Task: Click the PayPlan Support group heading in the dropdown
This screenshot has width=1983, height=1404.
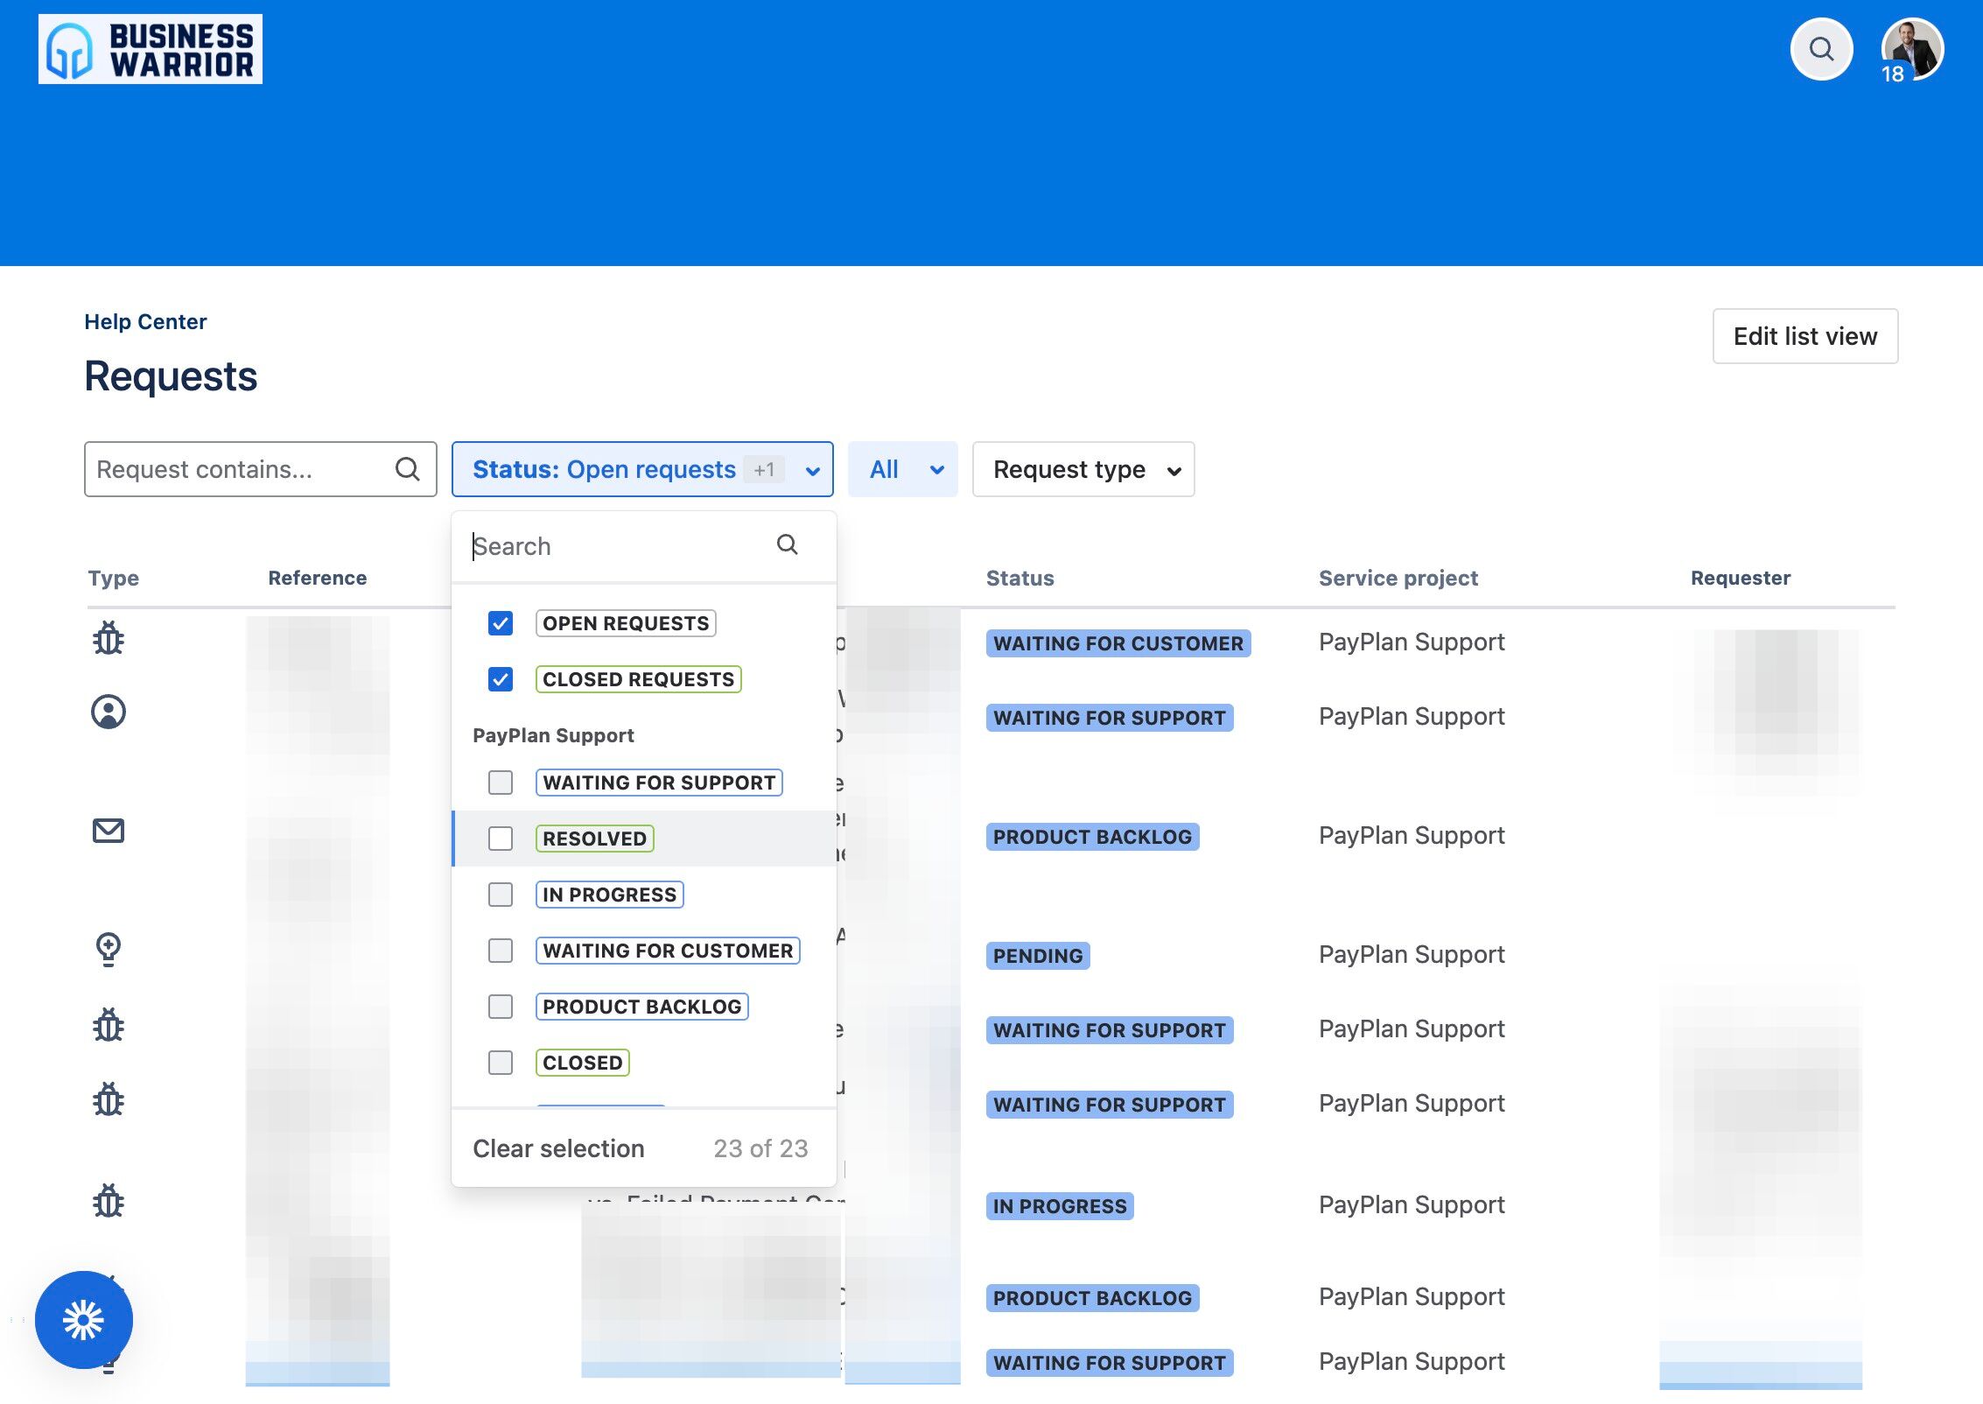Action: 553,735
